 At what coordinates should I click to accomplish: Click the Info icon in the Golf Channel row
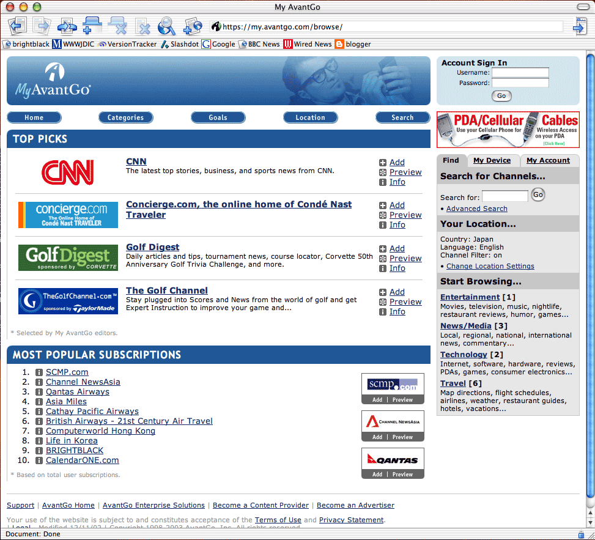[x=383, y=311]
